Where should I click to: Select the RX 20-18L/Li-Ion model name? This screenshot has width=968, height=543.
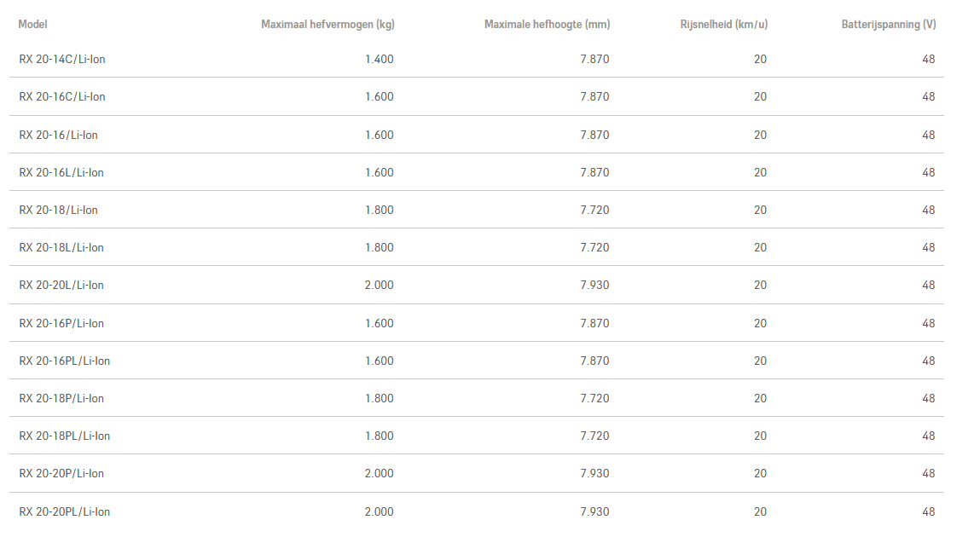pos(61,247)
